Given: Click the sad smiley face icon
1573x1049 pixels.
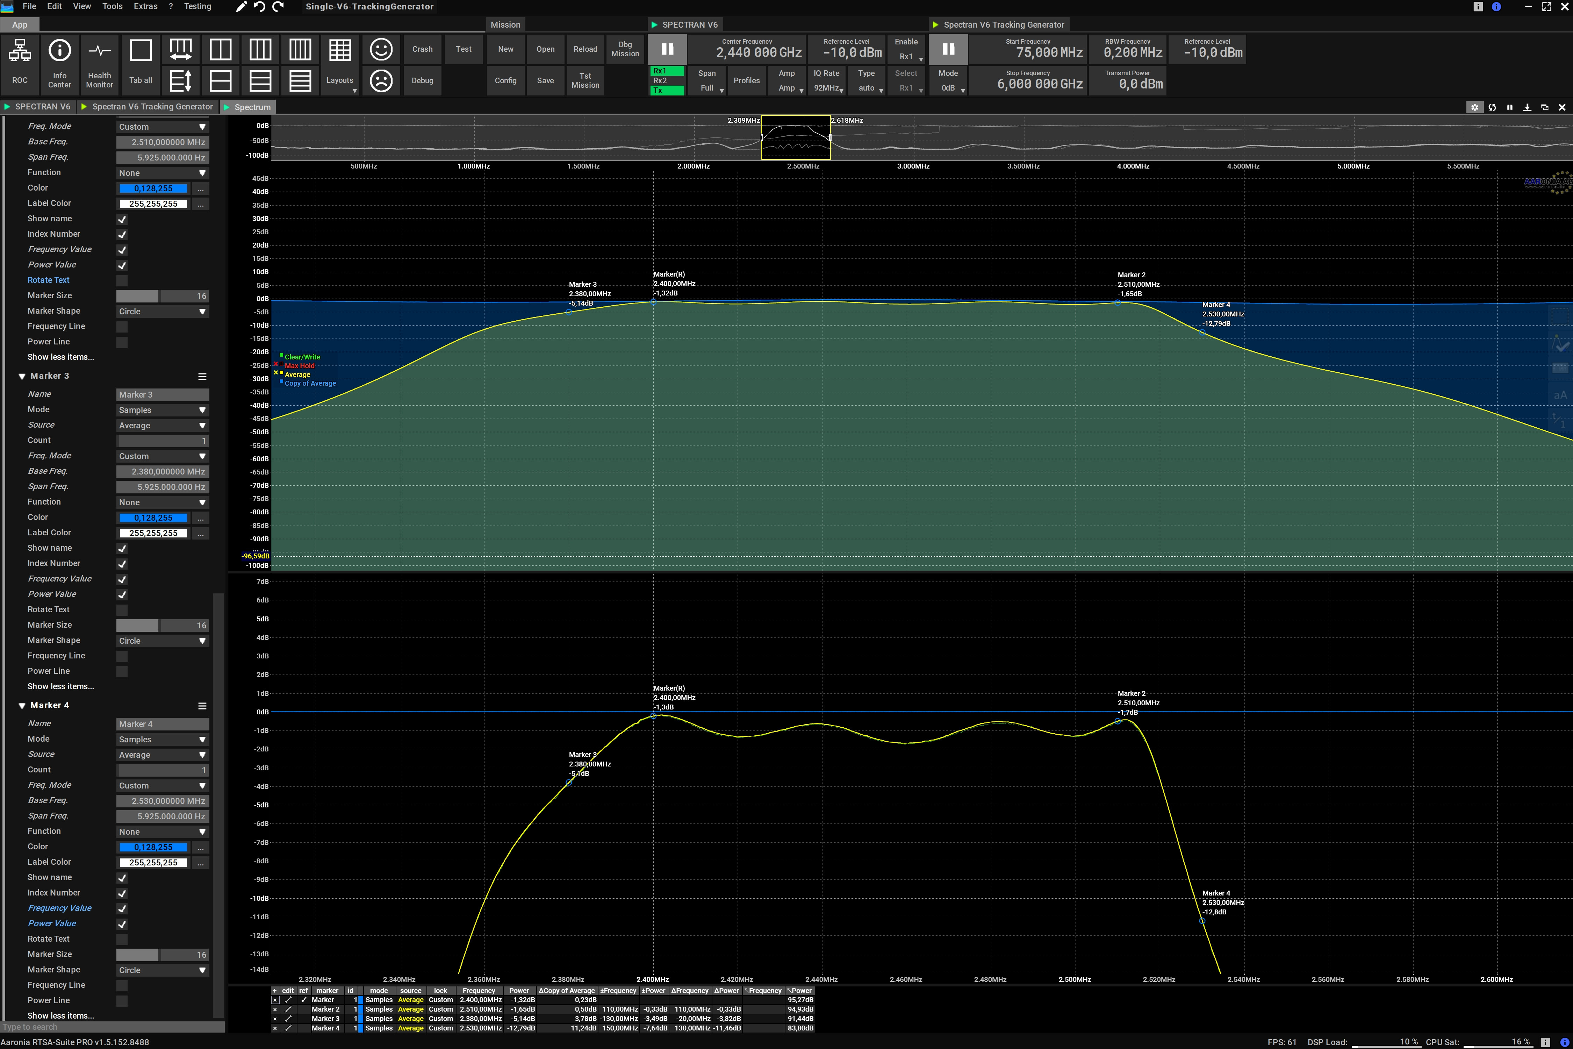Looking at the screenshot, I should [381, 81].
